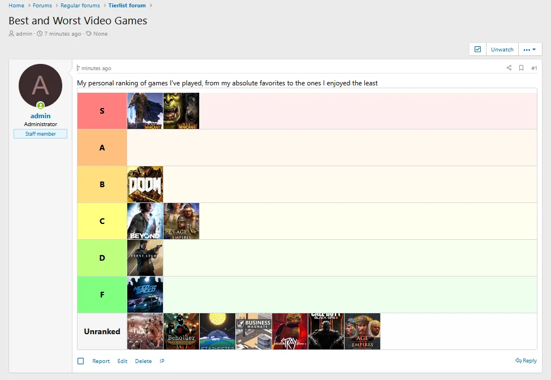
Task: Select the Stray cover in Unranked
Action: [x=290, y=331]
